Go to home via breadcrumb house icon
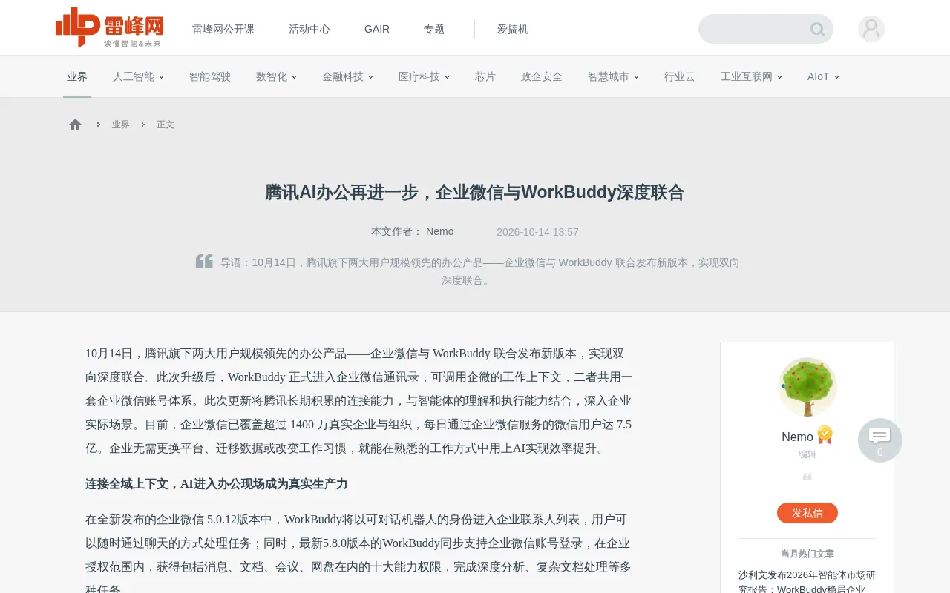 pos(75,125)
